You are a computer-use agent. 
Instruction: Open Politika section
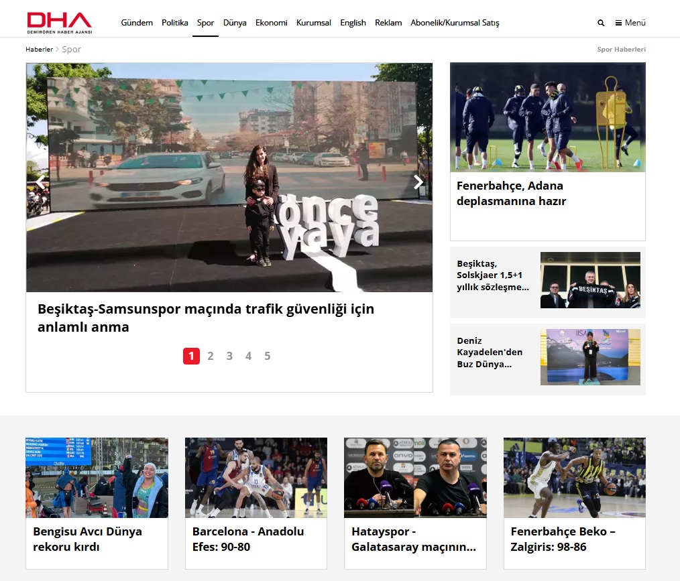tap(175, 23)
